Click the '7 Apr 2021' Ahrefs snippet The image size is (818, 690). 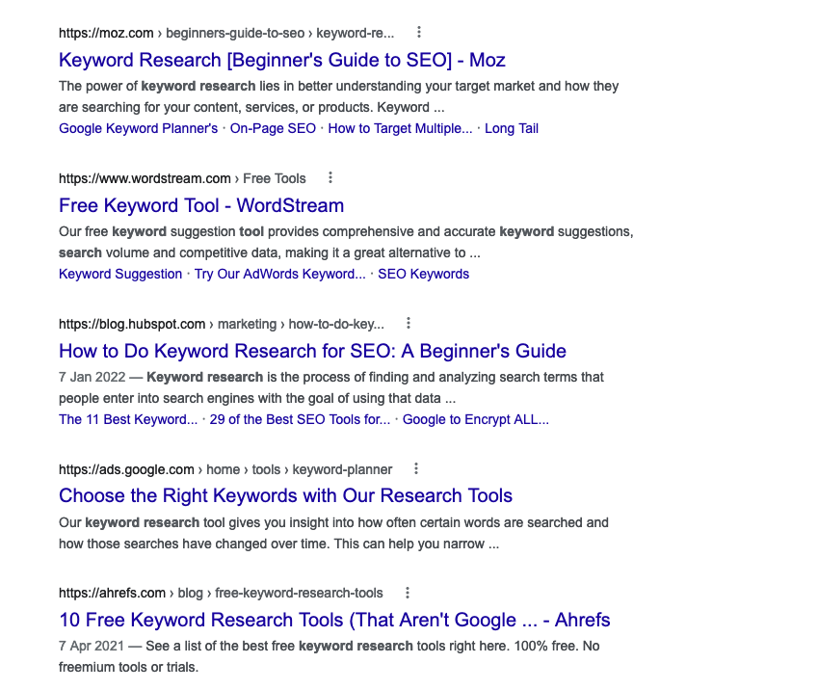(x=329, y=656)
